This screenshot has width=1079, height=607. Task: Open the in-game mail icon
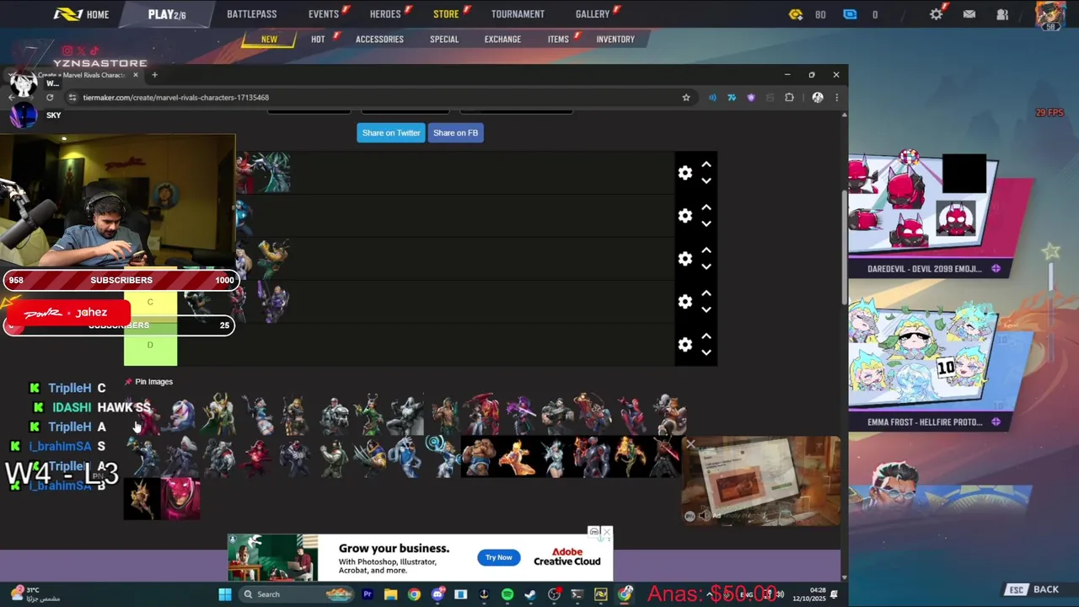[x=969, y=14]
